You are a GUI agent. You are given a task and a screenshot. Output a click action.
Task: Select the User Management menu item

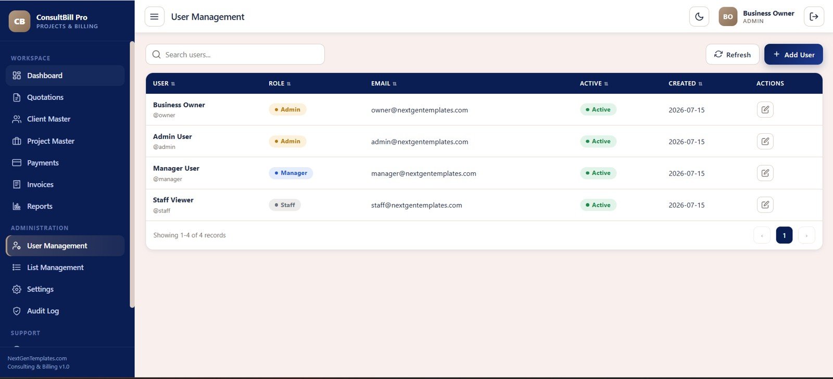pos(65,246)
